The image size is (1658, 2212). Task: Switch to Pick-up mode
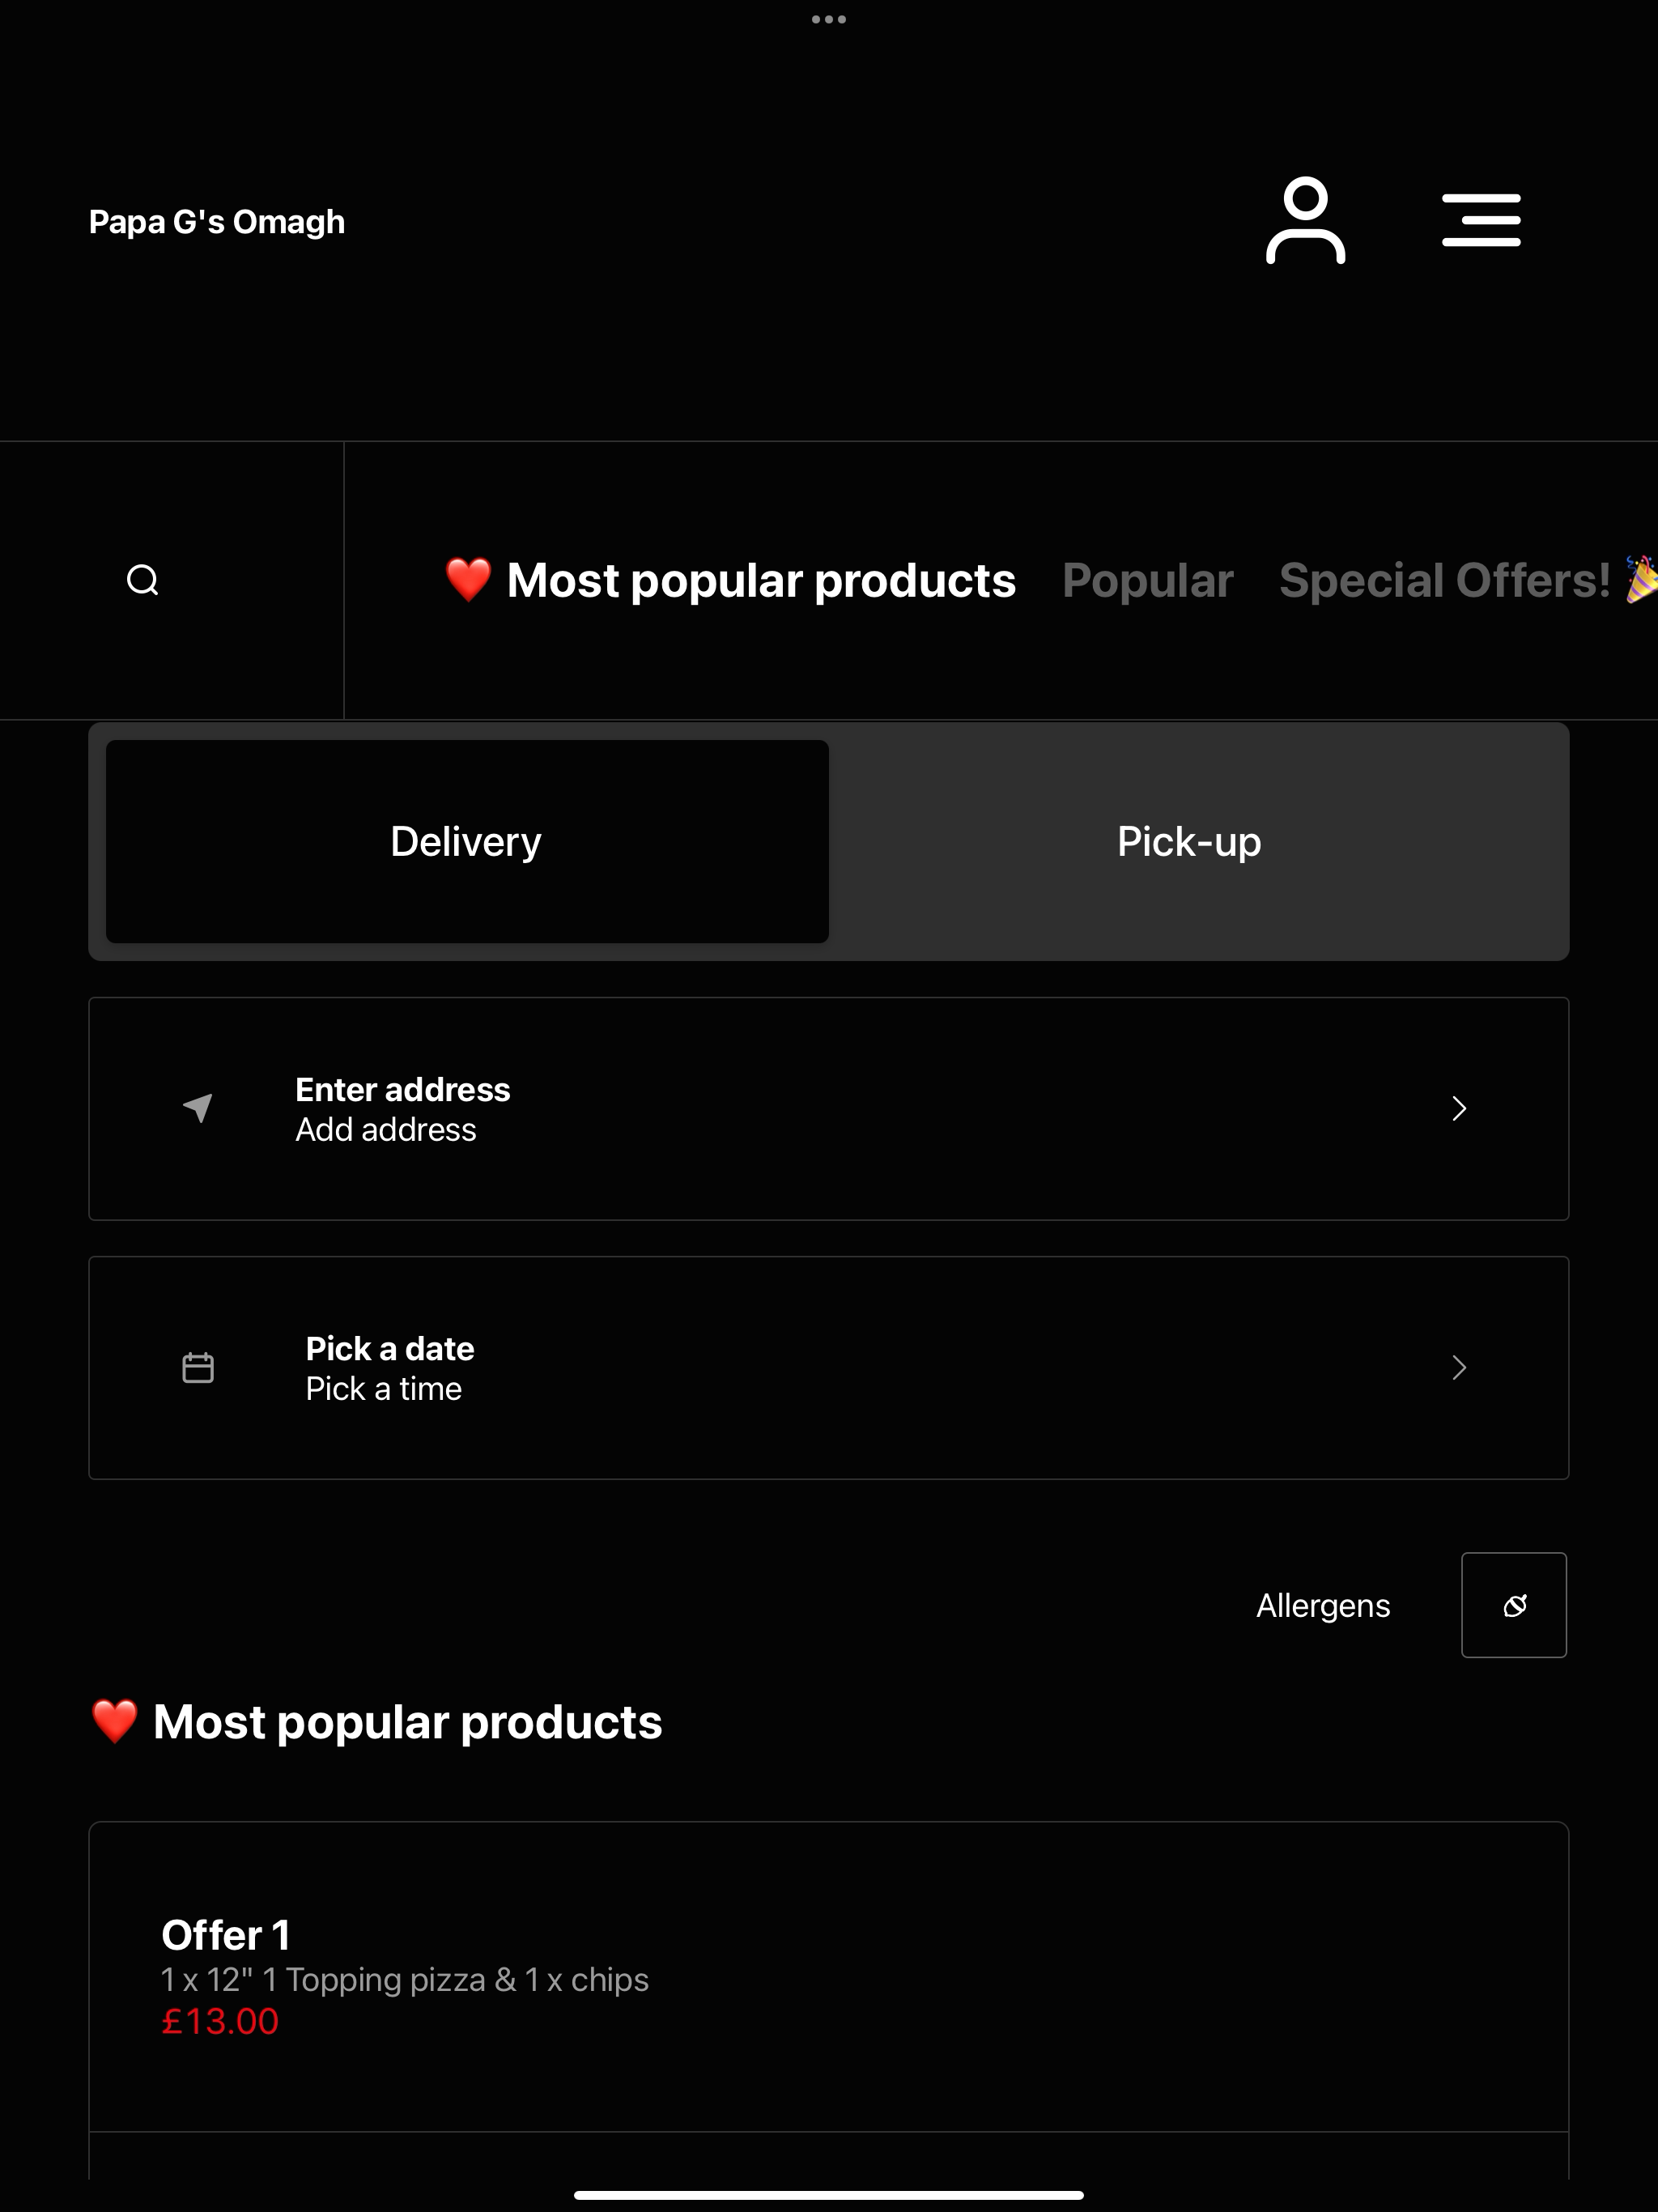(x=1189, y=841)
